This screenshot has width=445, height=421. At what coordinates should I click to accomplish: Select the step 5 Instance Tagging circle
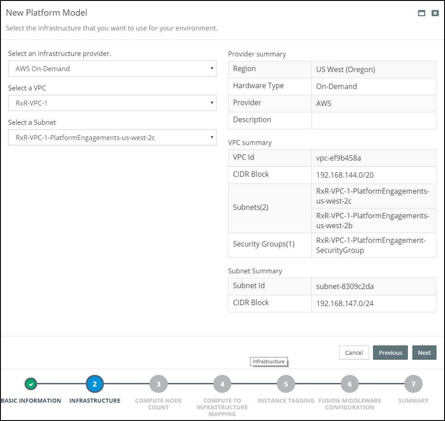point(286,384)
